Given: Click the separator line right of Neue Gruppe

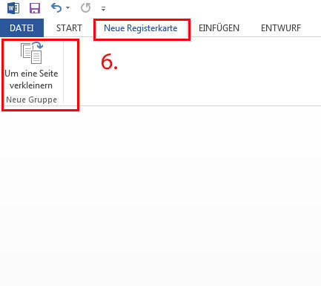Looking at the screenshot, I should (64, 72).
